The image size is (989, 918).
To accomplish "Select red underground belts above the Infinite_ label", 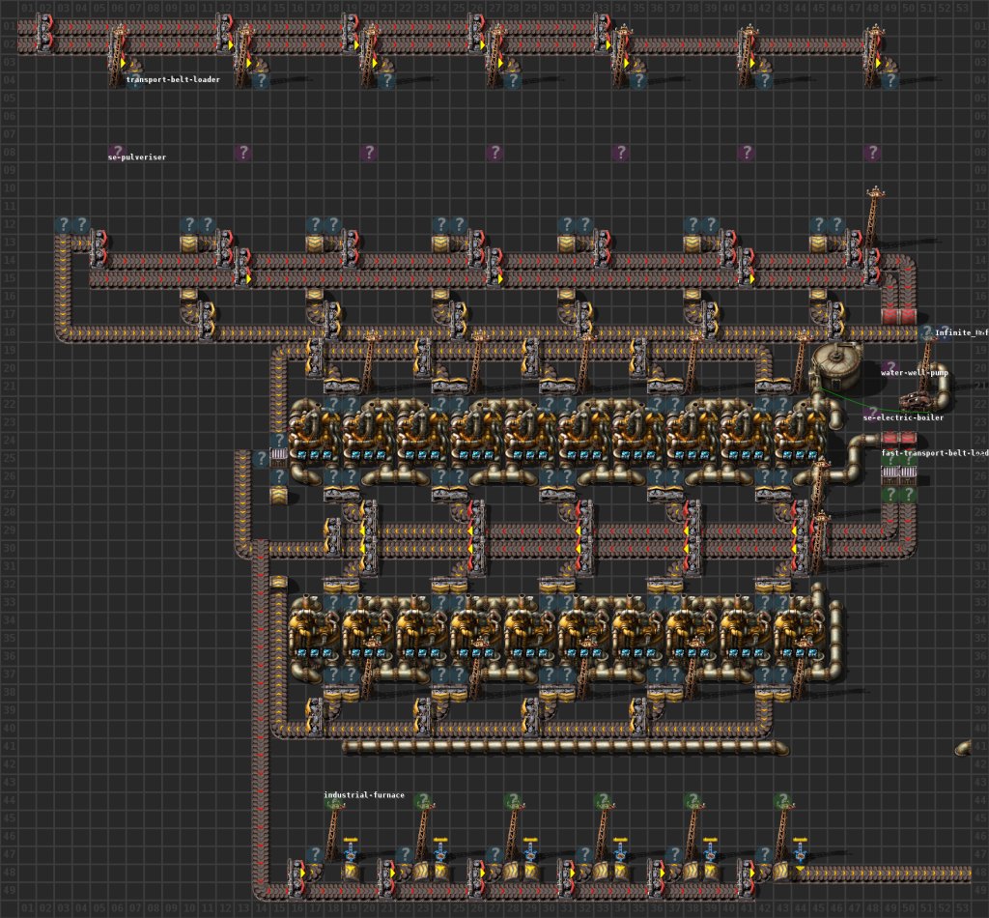I will click(x=899, y=315).
